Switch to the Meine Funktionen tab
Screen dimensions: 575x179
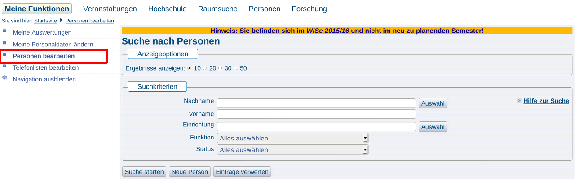click(x=37, y=9)
